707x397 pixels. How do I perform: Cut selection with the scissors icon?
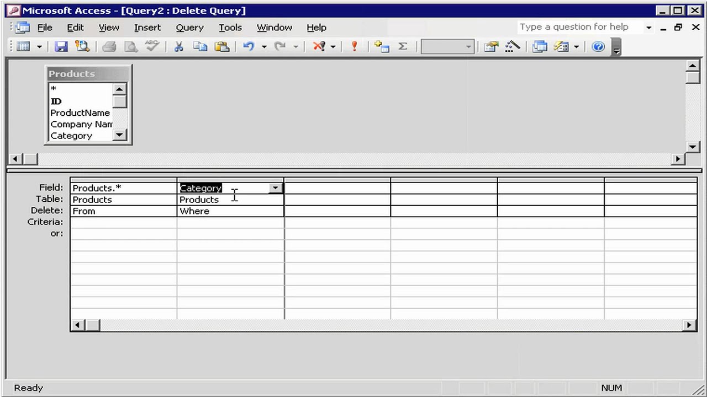pos(179,47)
